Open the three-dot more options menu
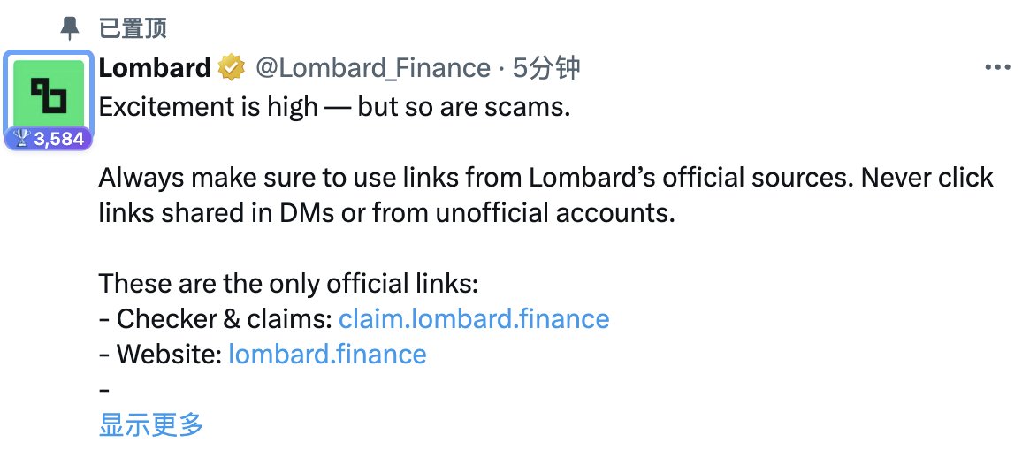 point(997,67)
